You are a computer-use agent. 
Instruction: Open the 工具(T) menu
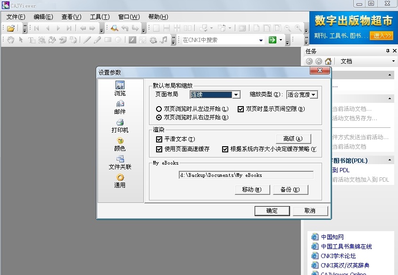pos(99,17)
